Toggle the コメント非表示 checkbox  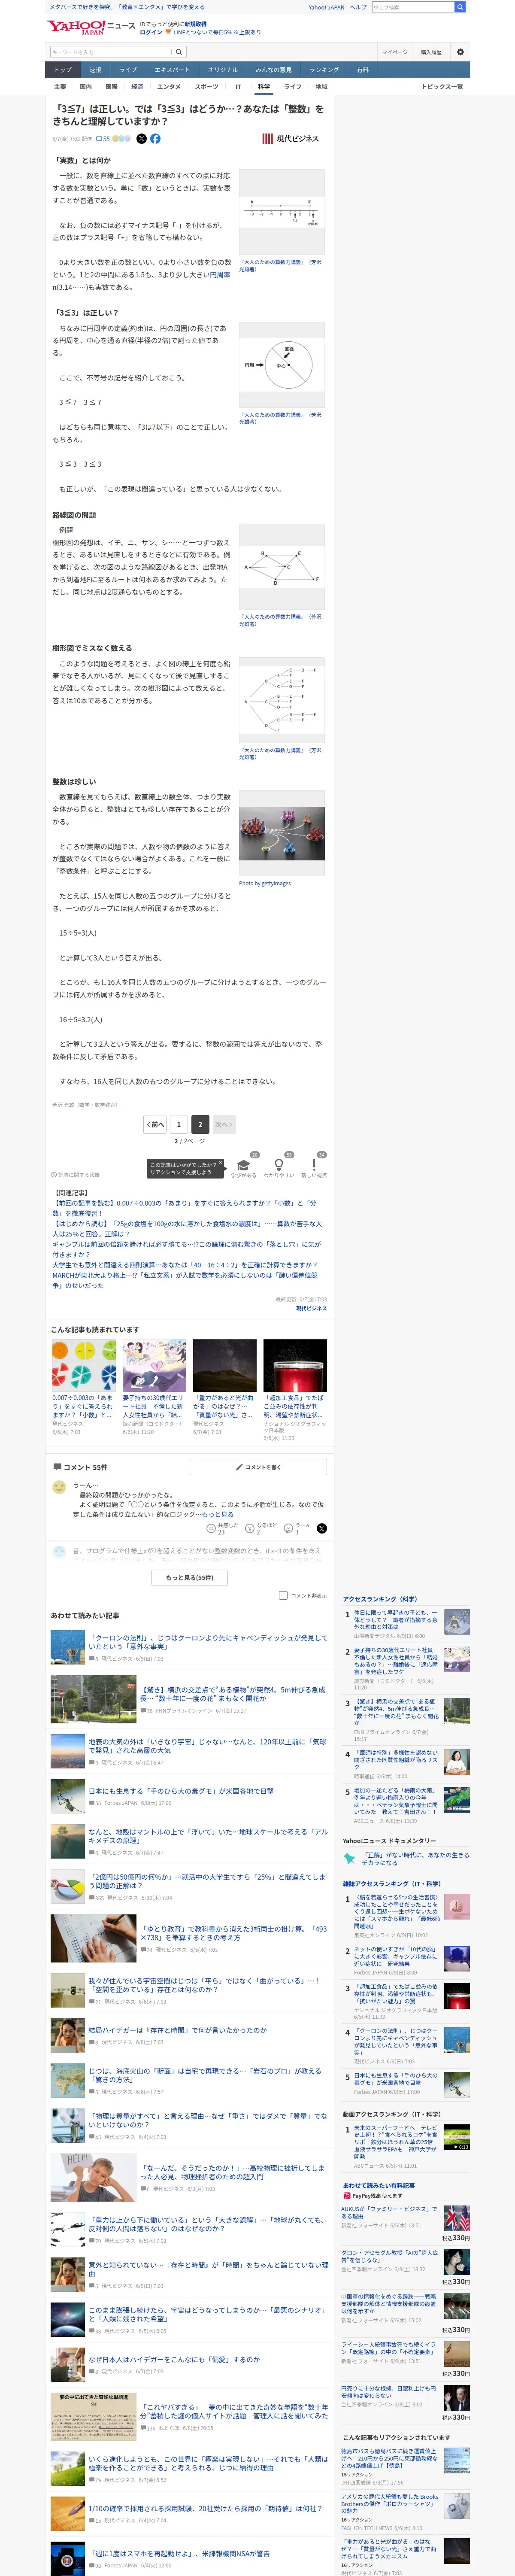[x=283, y=1595]
